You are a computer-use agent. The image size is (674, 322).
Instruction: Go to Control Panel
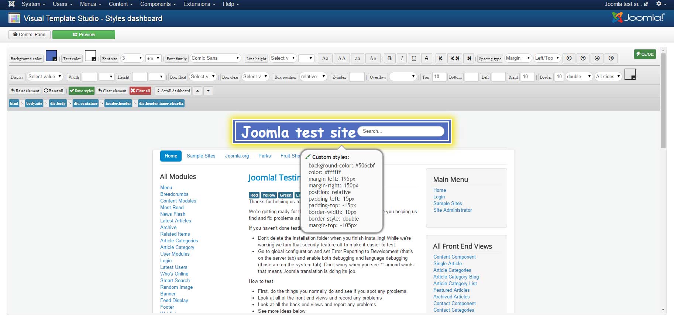30,35
